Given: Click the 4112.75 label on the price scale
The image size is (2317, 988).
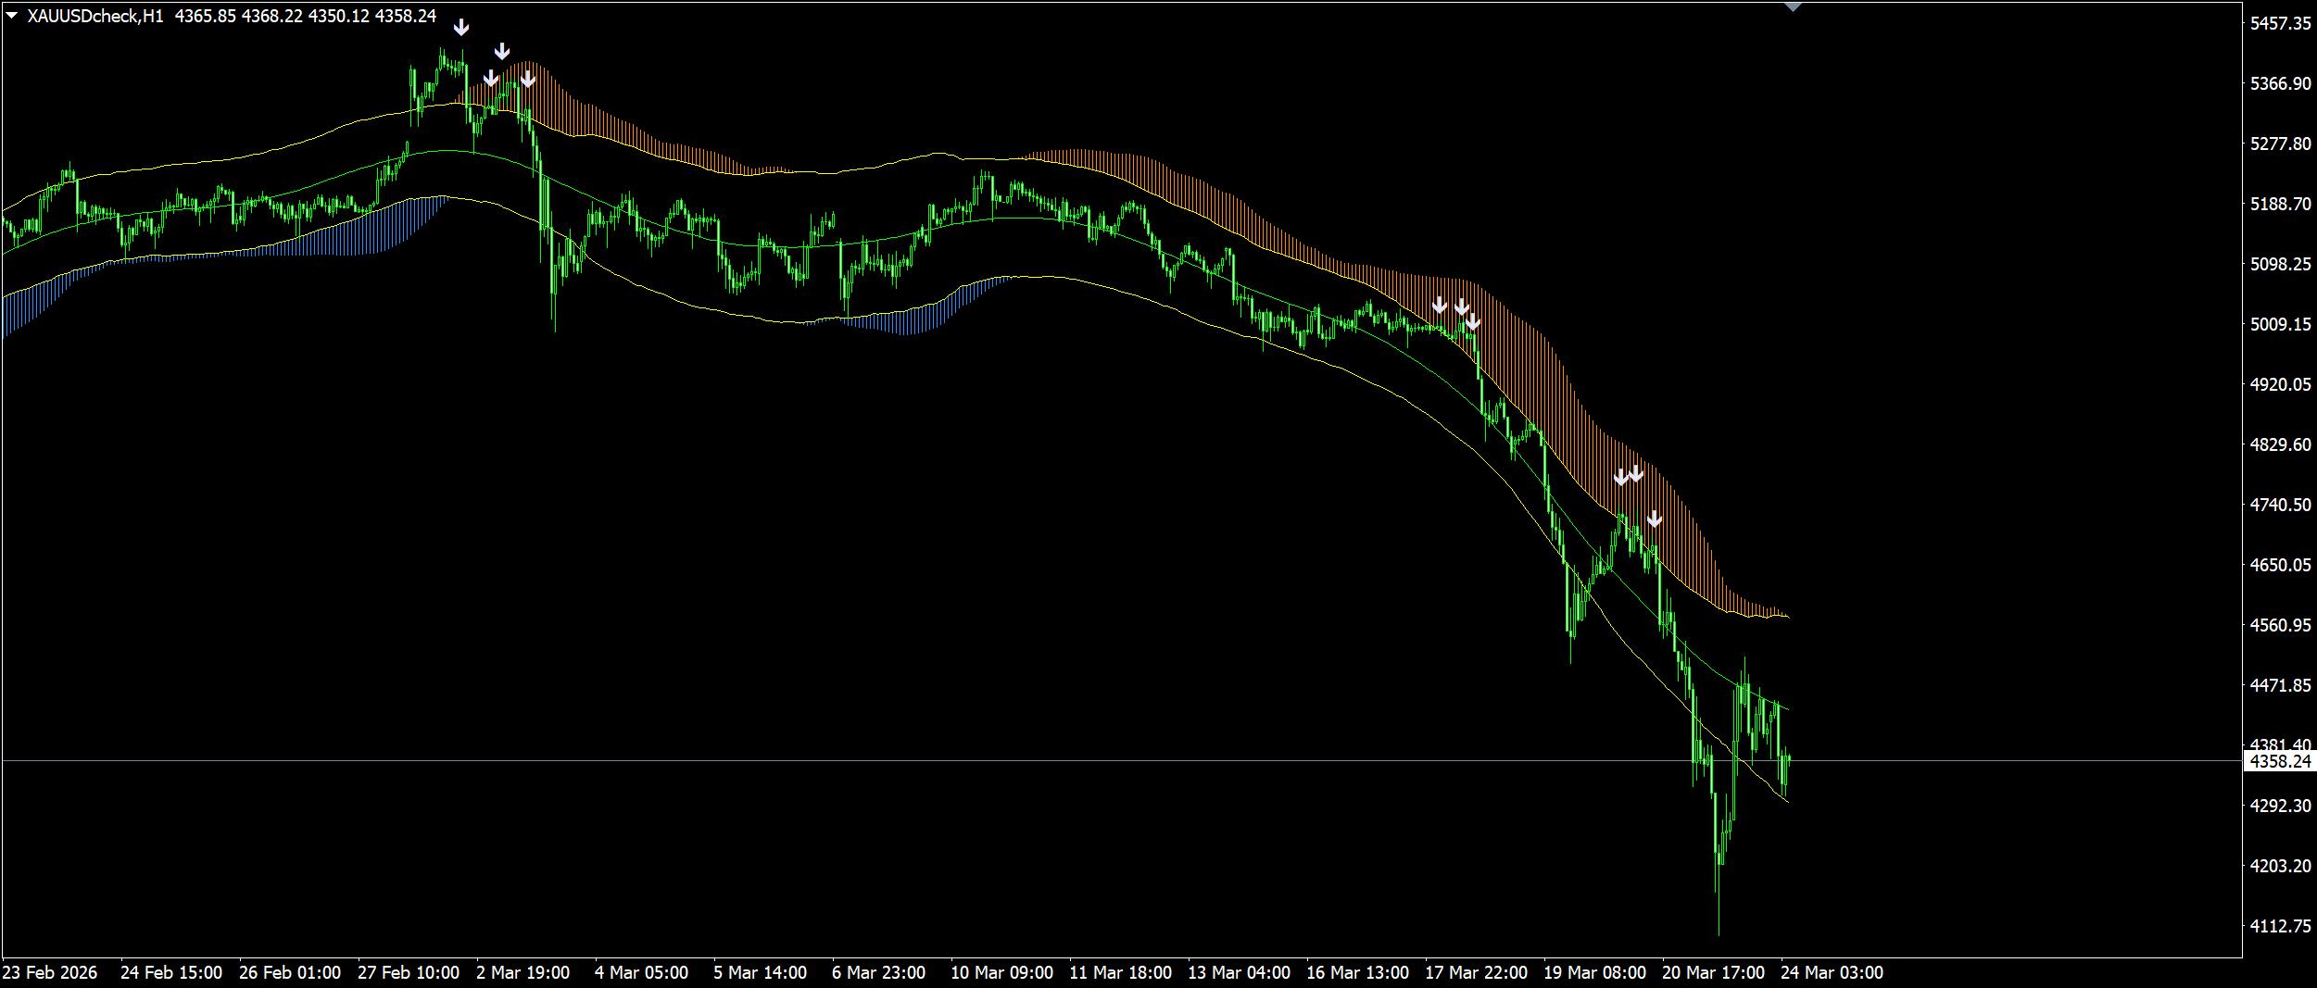Looking at the screenshot, I should (x=2280, y=926).
